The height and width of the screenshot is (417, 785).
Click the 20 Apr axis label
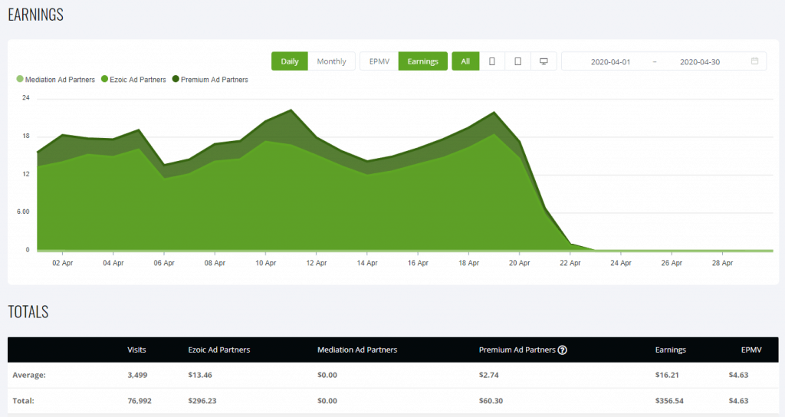(x=519, y=263)
